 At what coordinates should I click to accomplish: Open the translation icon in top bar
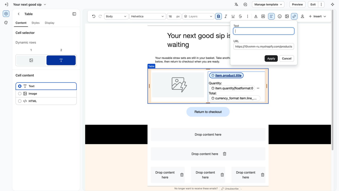tap(236, 4)
